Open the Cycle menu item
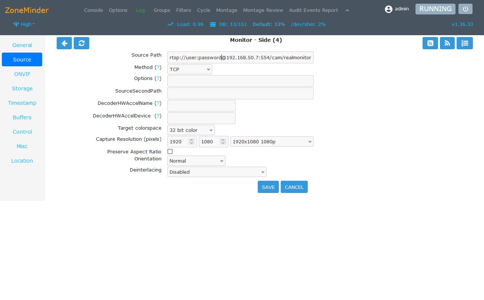 coord(204,10)
